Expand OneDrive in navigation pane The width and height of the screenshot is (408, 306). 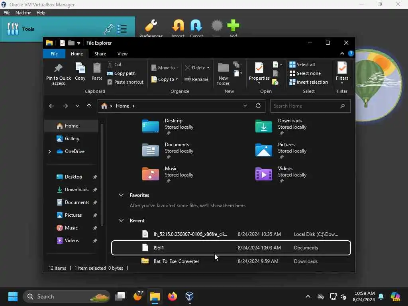click(x=49, y=151)
